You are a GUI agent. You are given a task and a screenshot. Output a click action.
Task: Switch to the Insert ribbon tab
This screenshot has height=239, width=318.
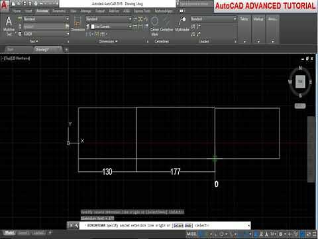coord(28,11)
